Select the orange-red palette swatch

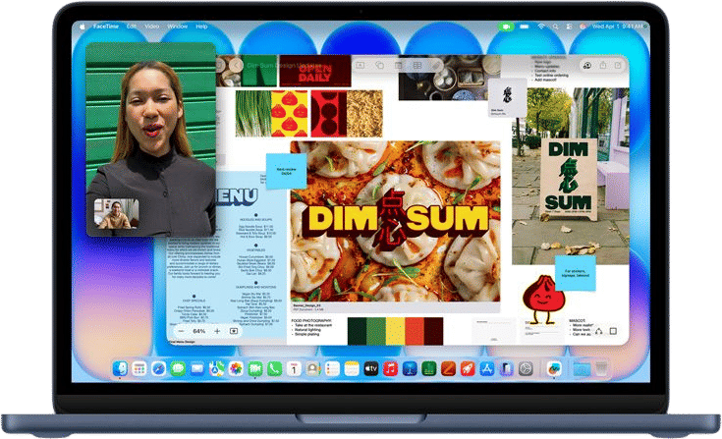(x=415, y=331)
